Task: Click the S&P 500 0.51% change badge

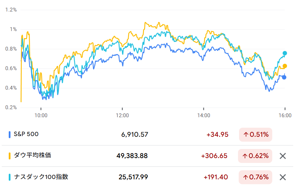Action: tap(255, 135)
